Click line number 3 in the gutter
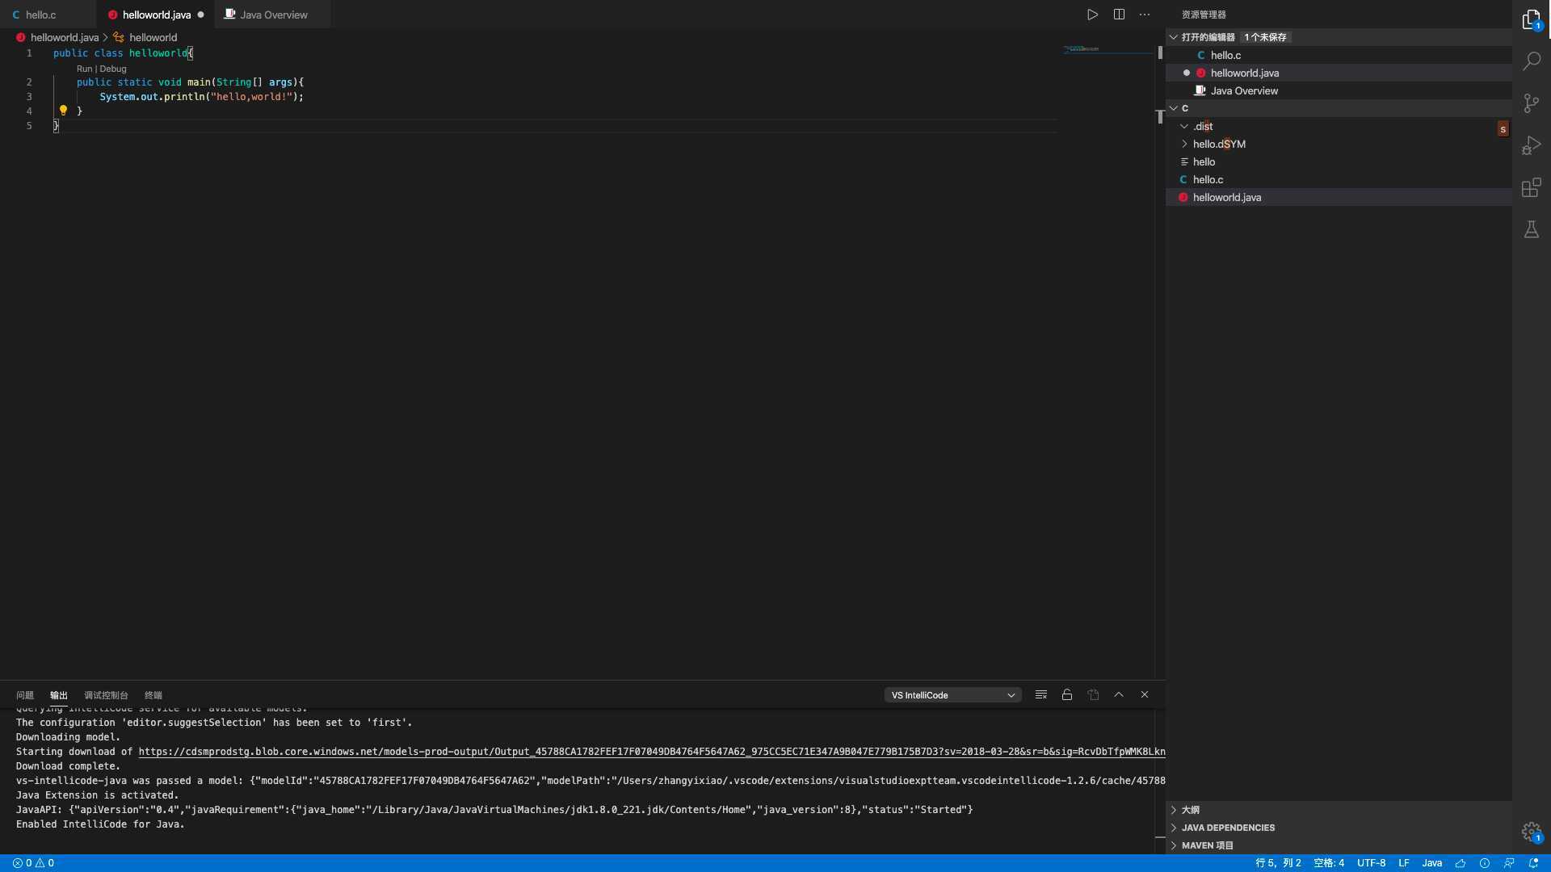The image size is (1551, 872). 29,96
